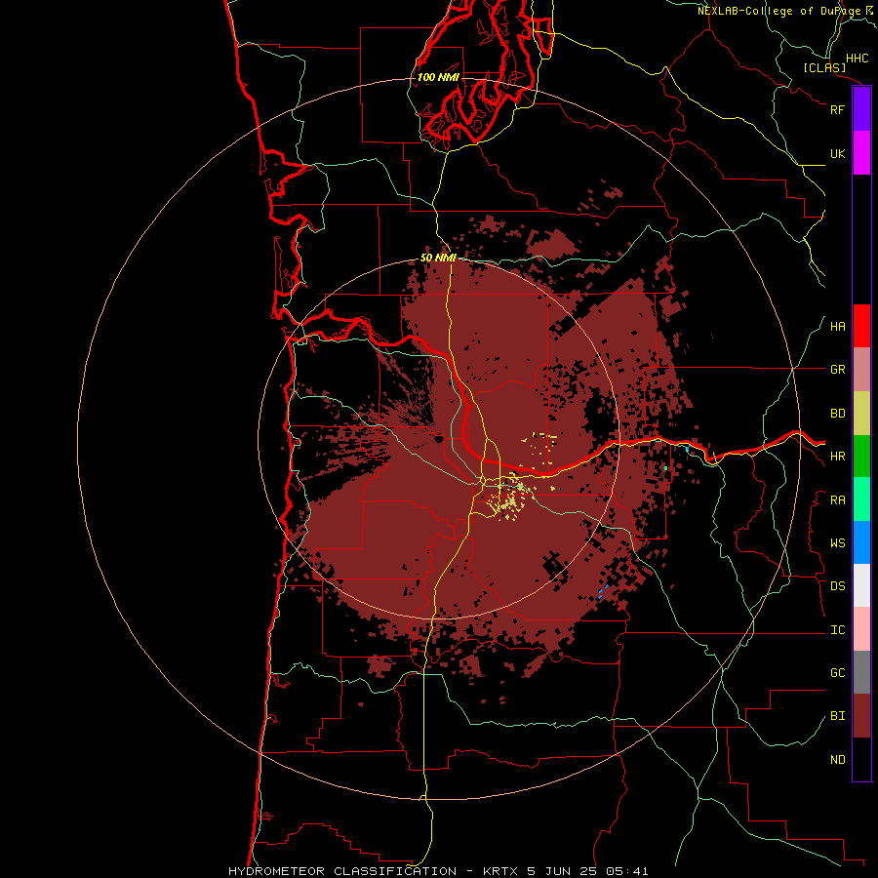Screen dimensions: 878x878
Task: Click the DS white legend swatch
Action: pos(861,585)
